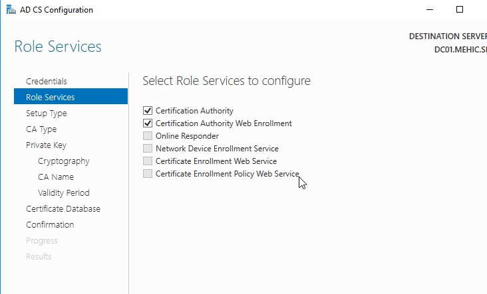
Task: Open the Credentials step in sidebar
Action: [x=46, y=81]
